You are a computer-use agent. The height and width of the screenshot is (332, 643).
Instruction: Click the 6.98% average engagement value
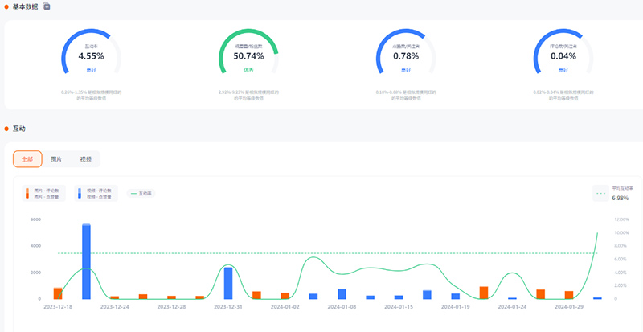tap(620, 198)
